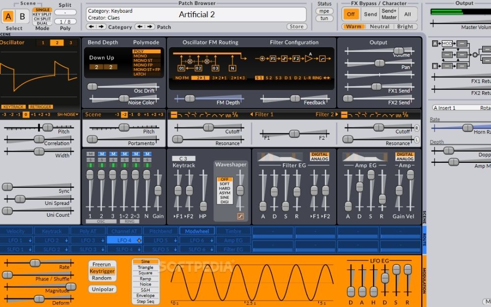491x307 pixels.
Task: Click the Artificial 2 patch name field
Action: coord(197,15)
